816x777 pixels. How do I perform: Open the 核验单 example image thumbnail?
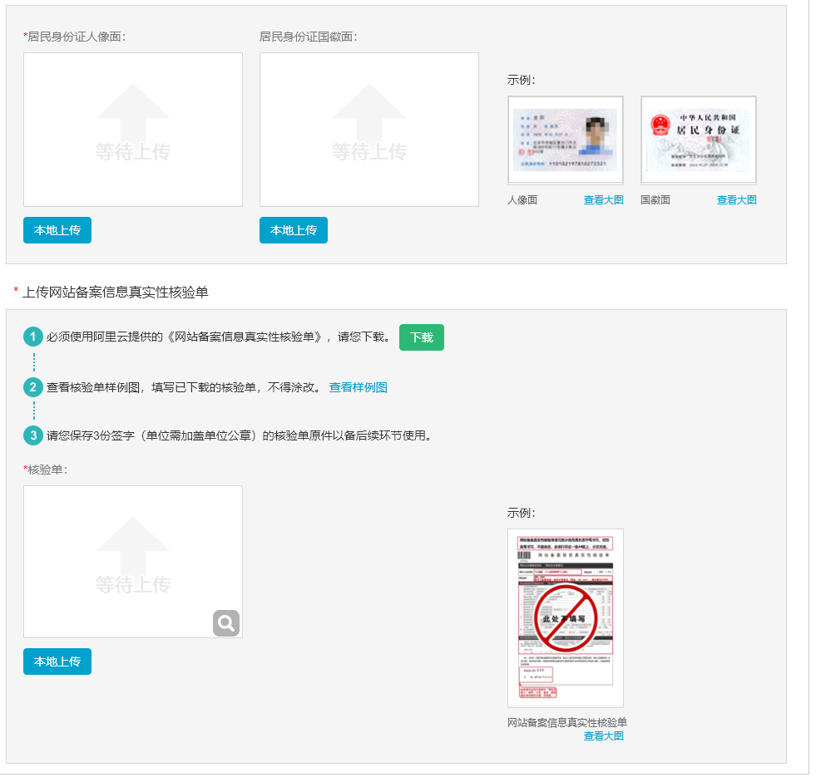tap(566, 617)
